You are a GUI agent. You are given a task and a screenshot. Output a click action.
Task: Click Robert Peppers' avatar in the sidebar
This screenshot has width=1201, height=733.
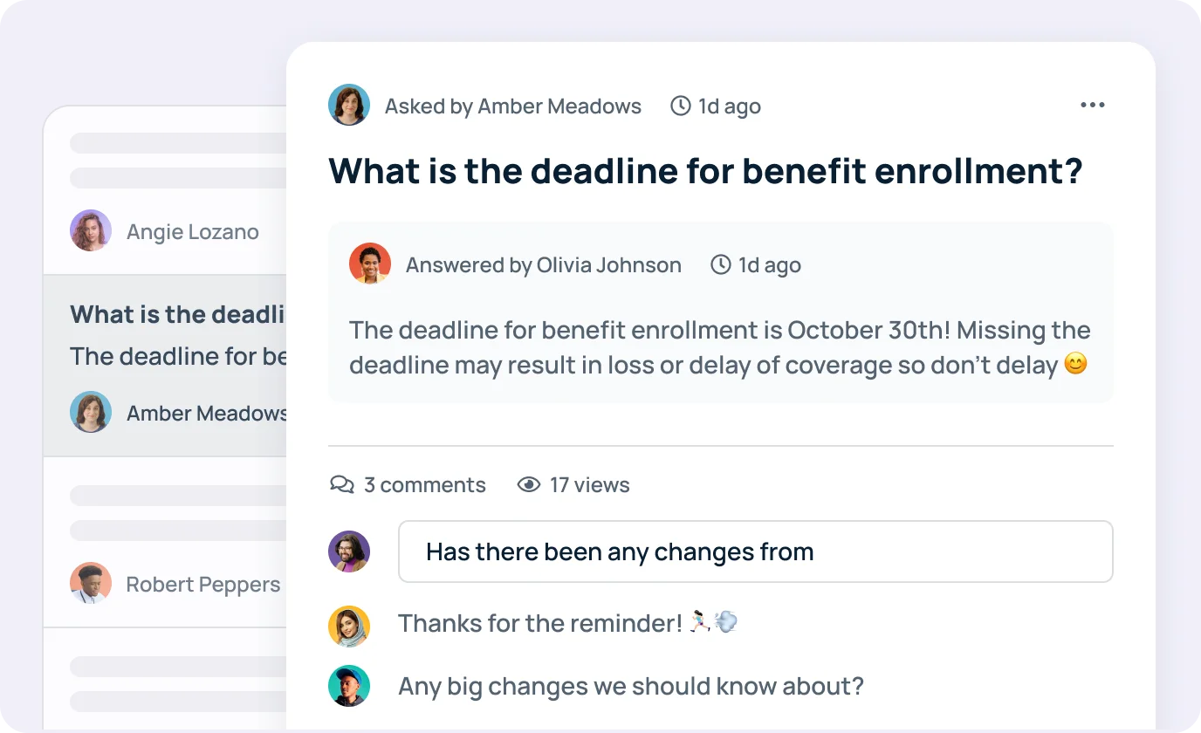91,584
